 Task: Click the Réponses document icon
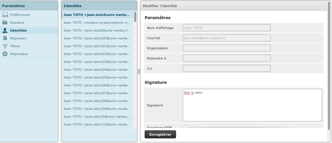coord(5,38)
